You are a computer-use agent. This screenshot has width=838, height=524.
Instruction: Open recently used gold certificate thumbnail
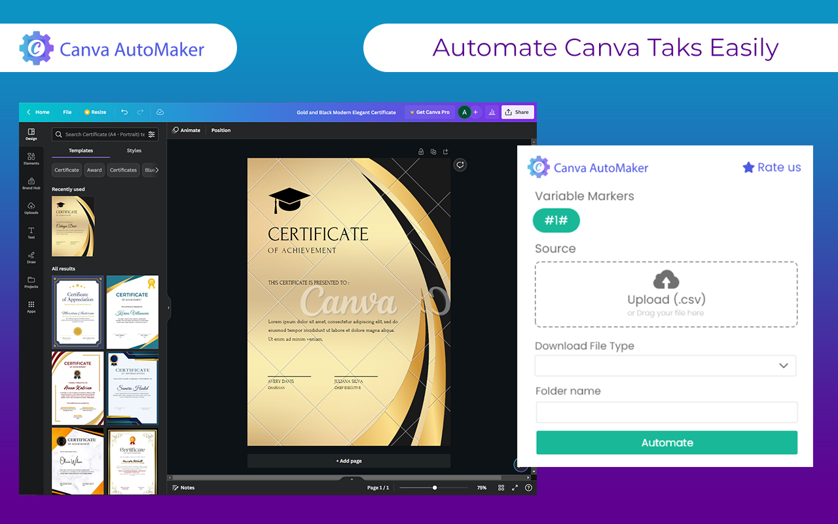(x=73, y=226)
